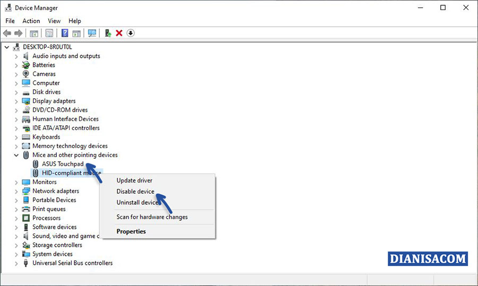Expand the Batteries chevron
This screenshot has width=478, height=286.
coord(16,65)
